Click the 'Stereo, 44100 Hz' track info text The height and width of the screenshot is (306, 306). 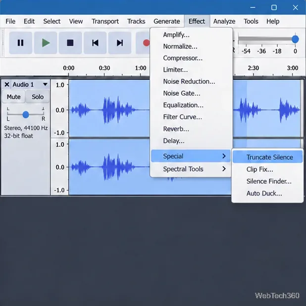(26, 128)
